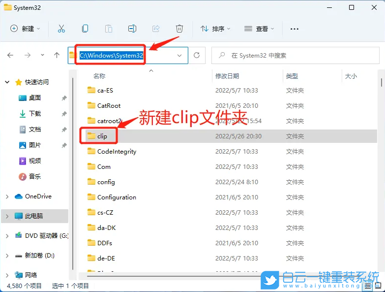Collapse the 快速访问 Quick access section
Viewport: 385px width, 292px height.
click(7, 82)
